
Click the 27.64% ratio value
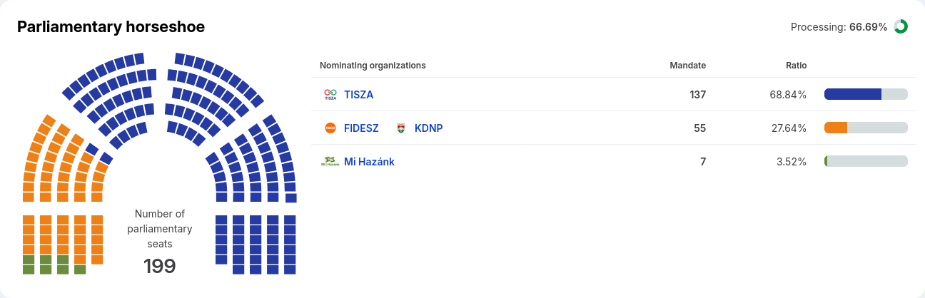tap(791, 128)
